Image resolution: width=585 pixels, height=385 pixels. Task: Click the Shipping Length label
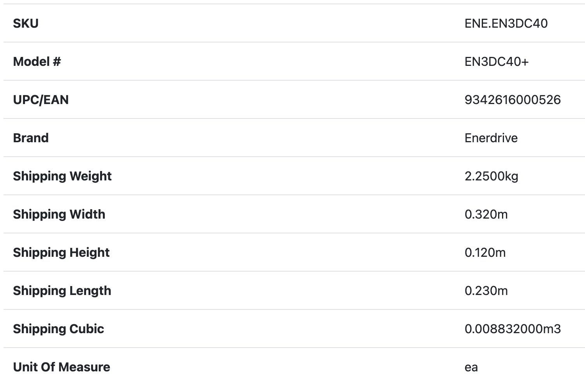point(62,291)
